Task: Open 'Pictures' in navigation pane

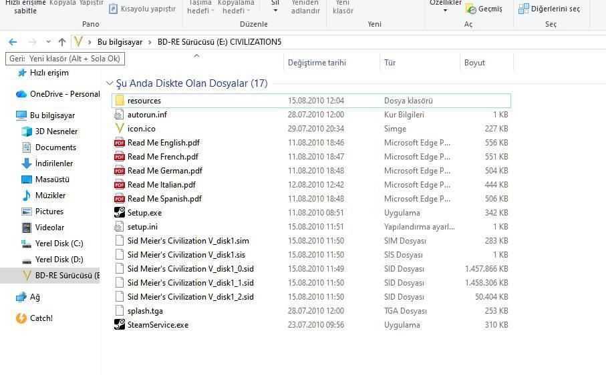Action: click(42, 212)
